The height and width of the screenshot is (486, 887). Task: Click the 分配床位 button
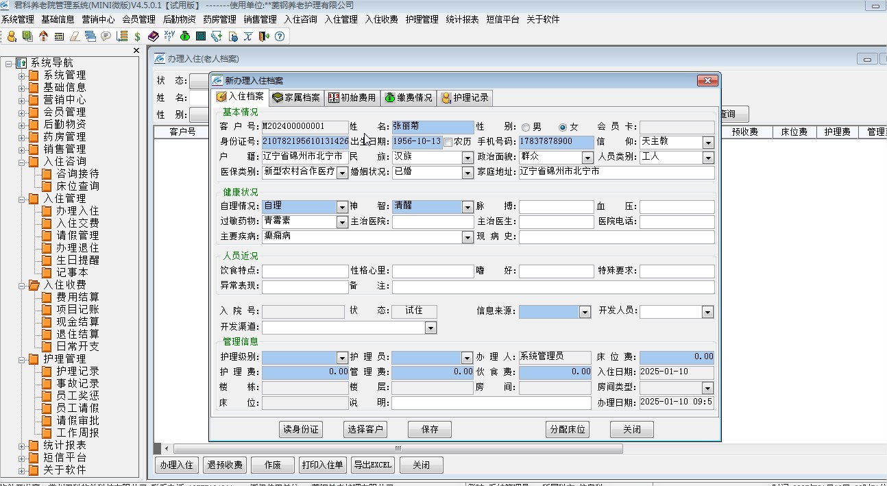point(568,429)
